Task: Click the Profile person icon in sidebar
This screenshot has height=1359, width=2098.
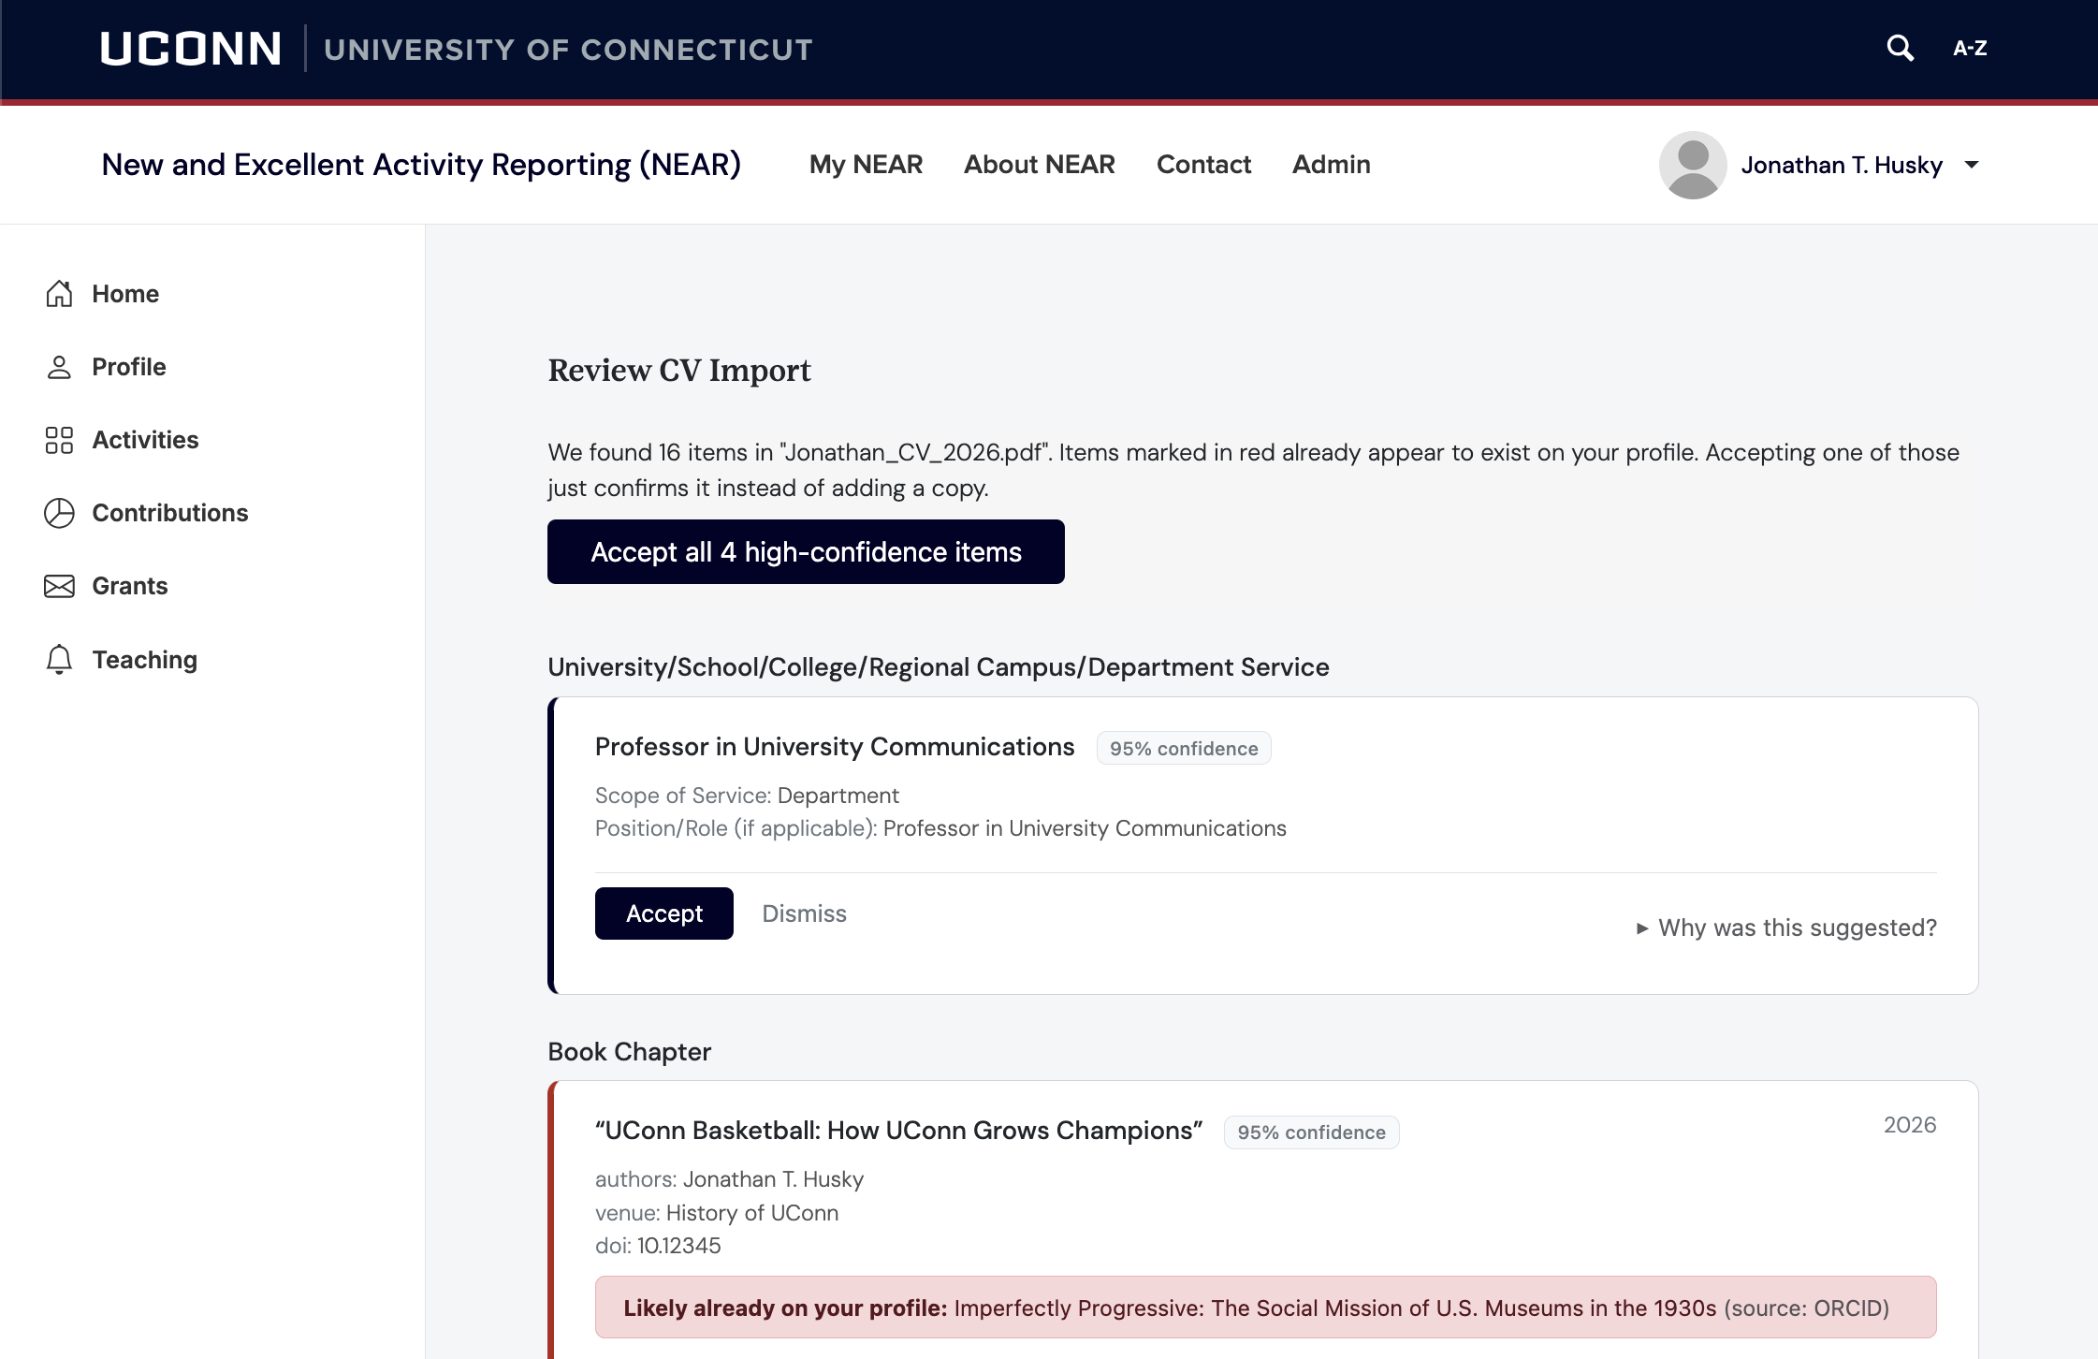Action: pyautogui.click(x=59, y=367)
